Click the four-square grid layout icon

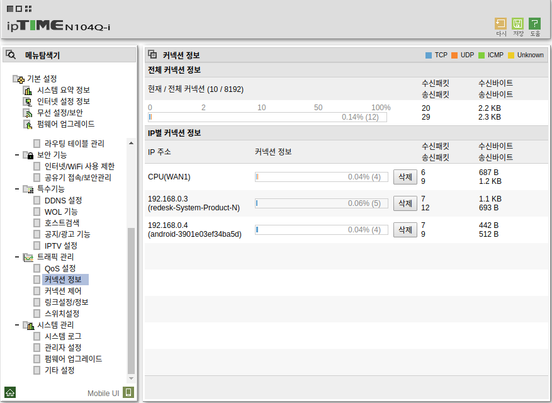[28, 9]
